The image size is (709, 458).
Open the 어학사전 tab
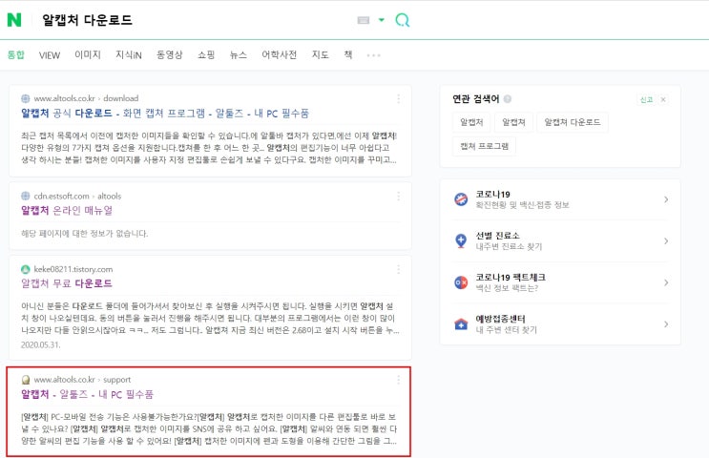(279, 54)
